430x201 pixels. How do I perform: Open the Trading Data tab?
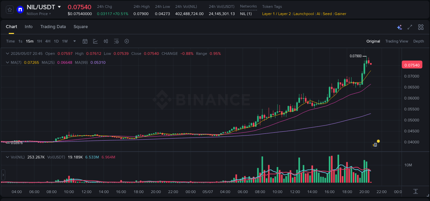pos(53,27)
